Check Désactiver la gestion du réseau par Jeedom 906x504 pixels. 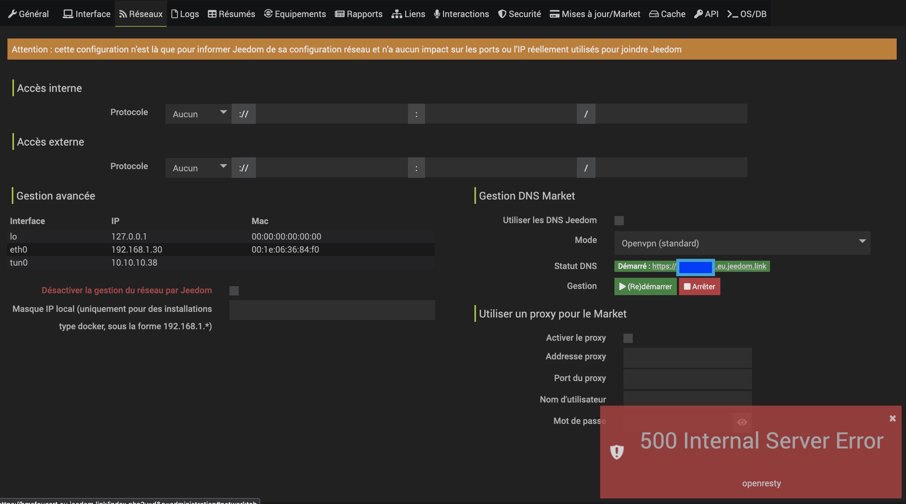coord(234,291)
